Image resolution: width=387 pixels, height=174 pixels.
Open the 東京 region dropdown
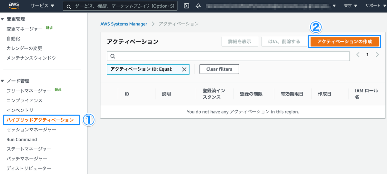[x=351, y=6]
